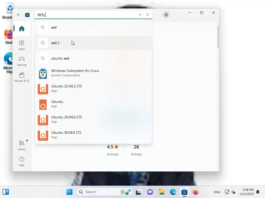Open Windows Subsystem for Linux result
The image size is (265, 198).
[93, 73]
